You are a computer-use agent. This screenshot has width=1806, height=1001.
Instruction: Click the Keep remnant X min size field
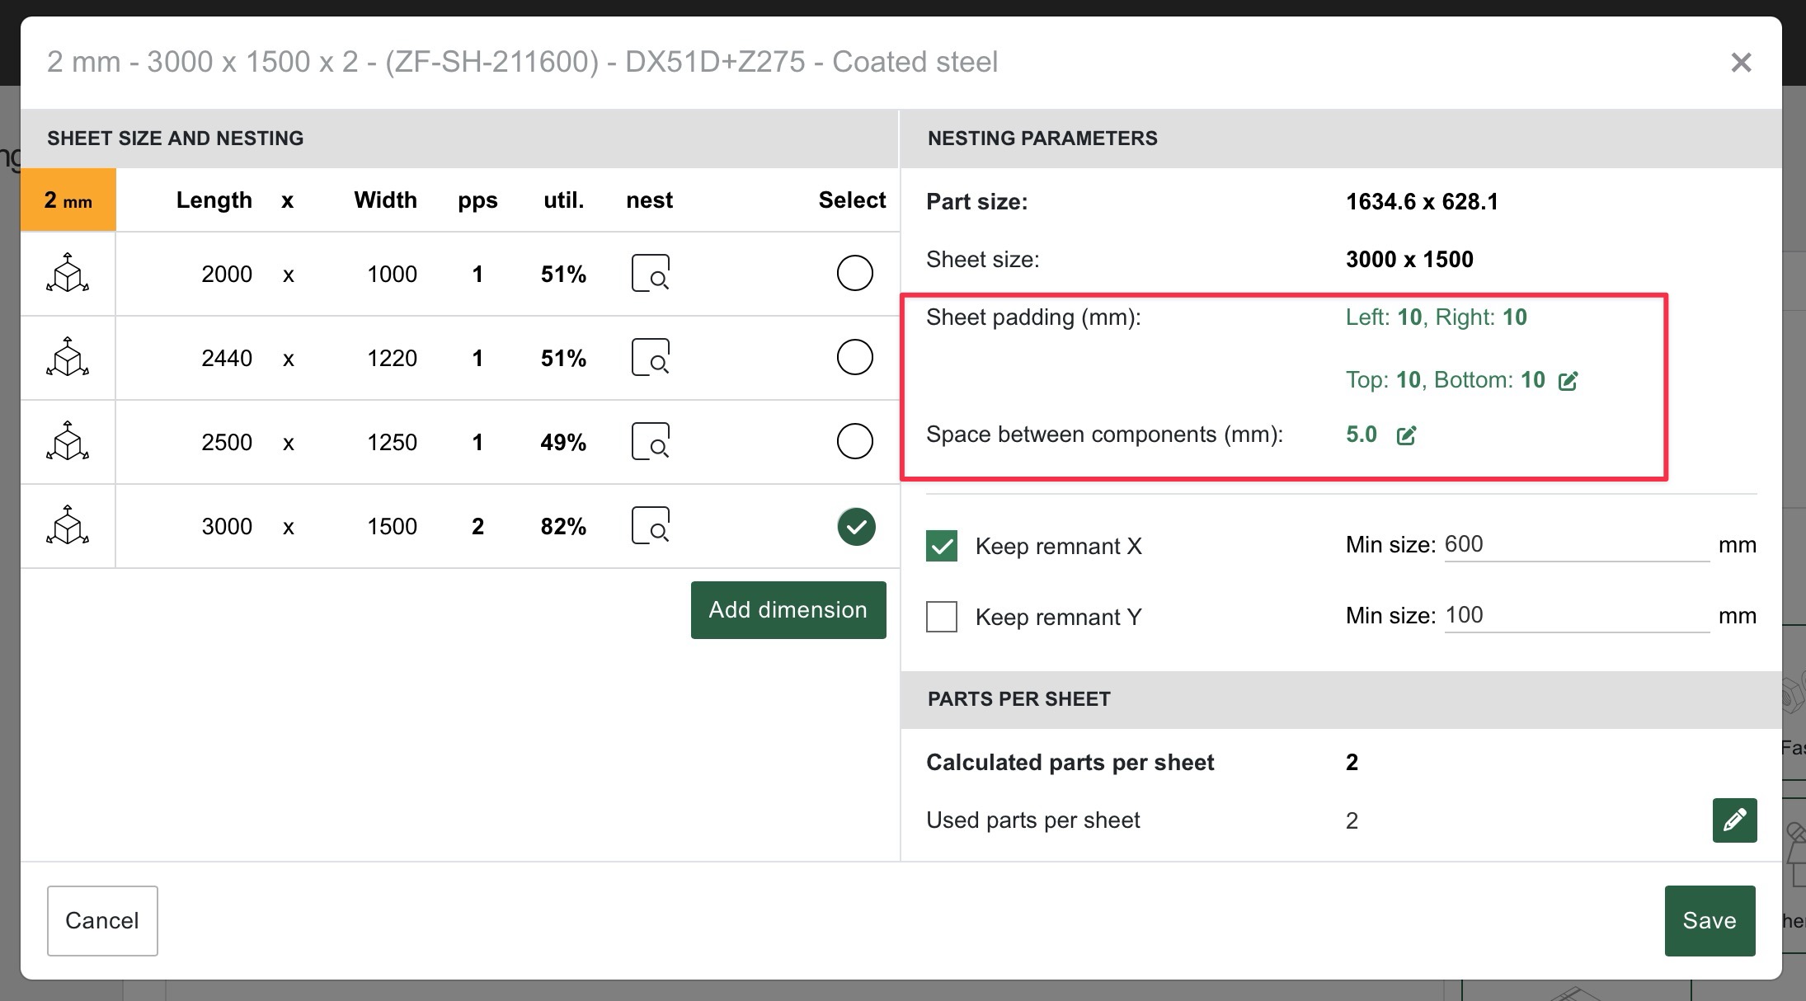pyautogui.click(x=1575, y=544)
